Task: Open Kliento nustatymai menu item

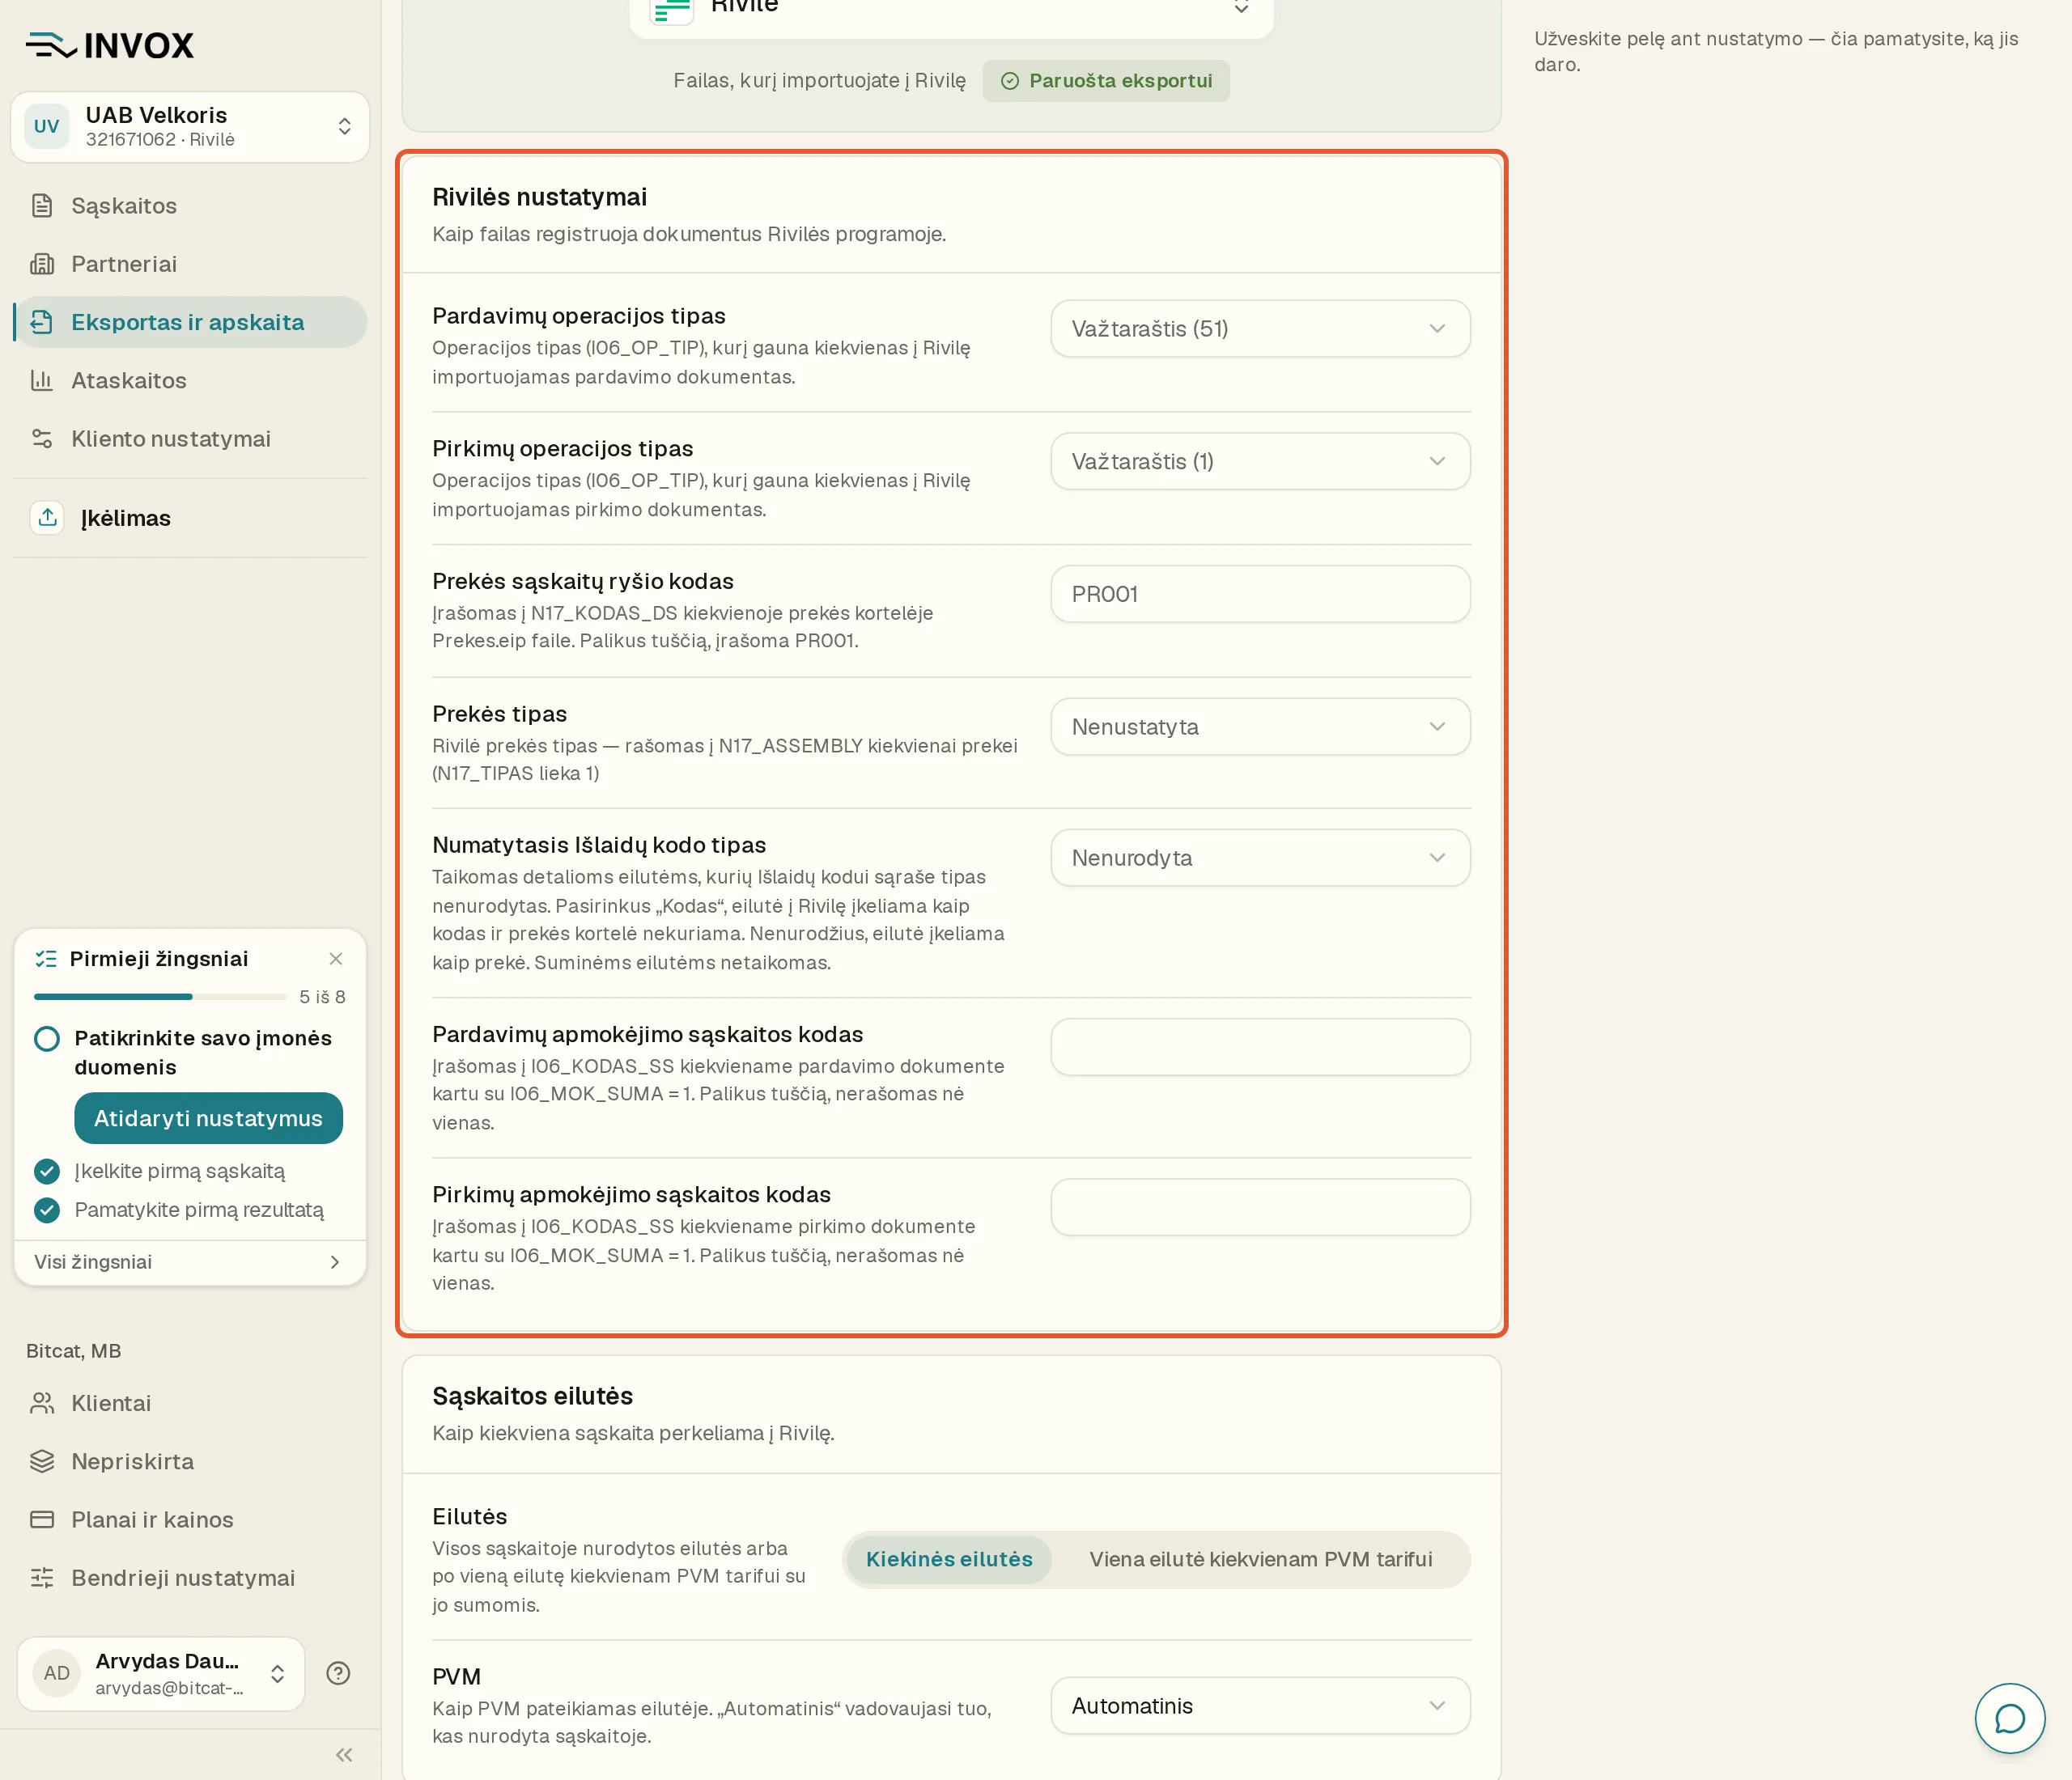Action: click(190, 439)
